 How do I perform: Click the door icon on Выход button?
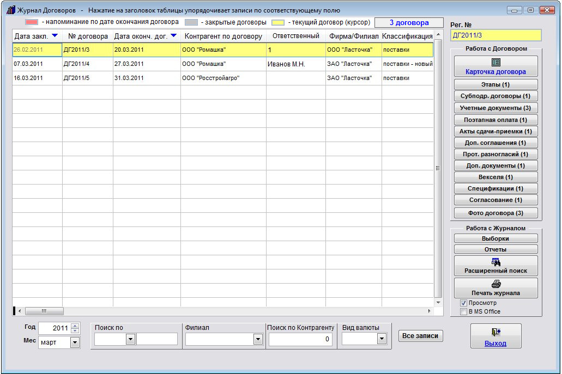[495, 332]
